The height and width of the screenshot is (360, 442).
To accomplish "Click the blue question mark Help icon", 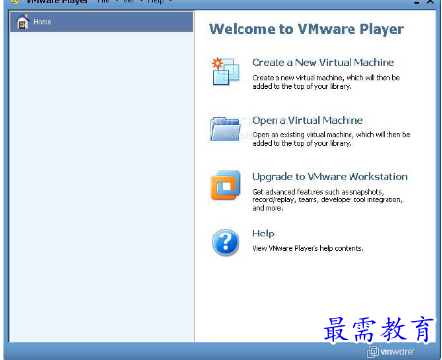I will coord(226,242).
